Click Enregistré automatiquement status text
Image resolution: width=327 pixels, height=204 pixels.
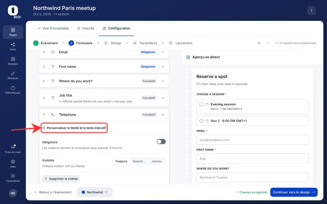(296, 43)
